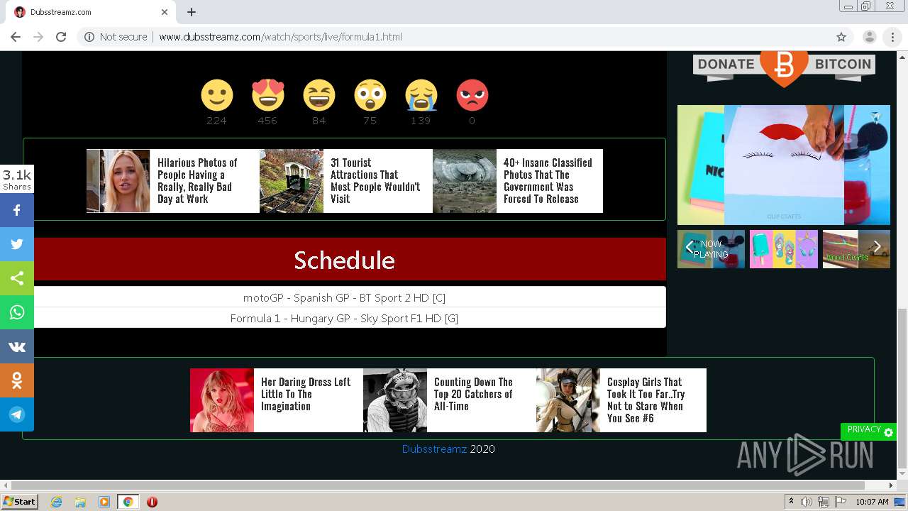Share the page on Odnoklassniki
Image resolution: width=908 pixels, height=511 pixels.
point(17,380)
